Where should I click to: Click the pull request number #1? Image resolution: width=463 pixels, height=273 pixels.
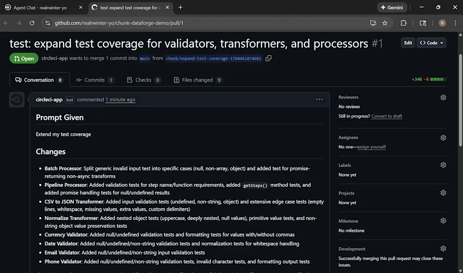[x=377, y=43]
